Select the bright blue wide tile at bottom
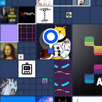This screenshot has width=102, height=102. coord(18,99)
